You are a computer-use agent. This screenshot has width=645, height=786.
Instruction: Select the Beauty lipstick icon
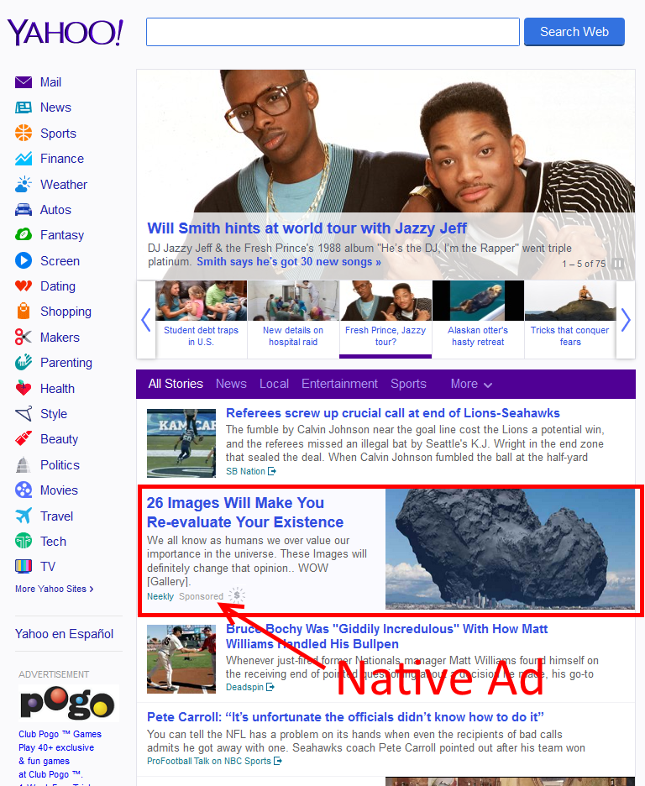point(24,439)
